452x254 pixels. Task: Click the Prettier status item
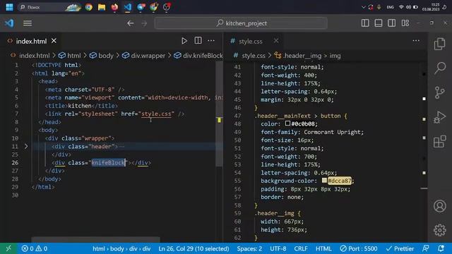(x=400, y=248)
